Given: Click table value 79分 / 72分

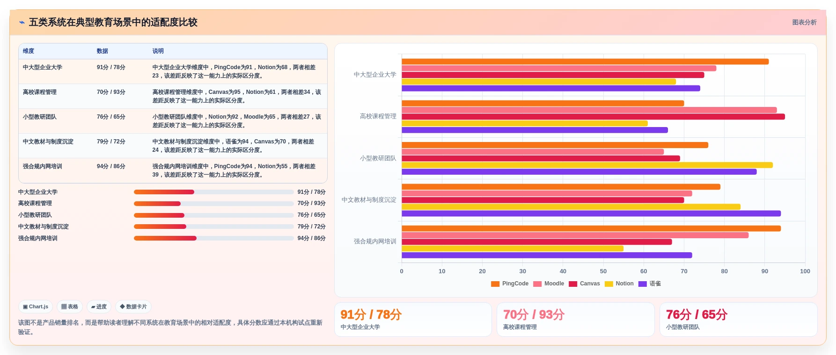Looking at the screenshot, I should (x=111, y=142).
